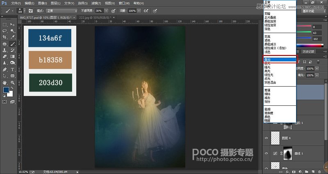Image resolution: width=328 pixels, height=174 pixels.
Task: Open the 文件(F) menu
Action: coord(16,3)
